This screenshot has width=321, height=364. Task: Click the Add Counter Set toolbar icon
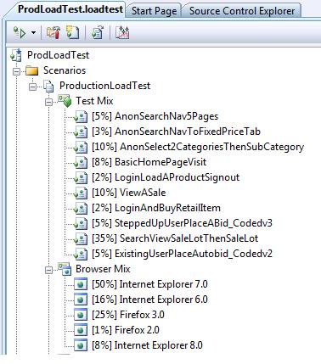[73, 33]
